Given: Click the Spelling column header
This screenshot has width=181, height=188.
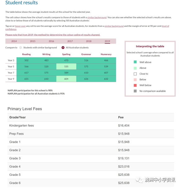Looking at the screenshot, I should [x=66, y=54].
